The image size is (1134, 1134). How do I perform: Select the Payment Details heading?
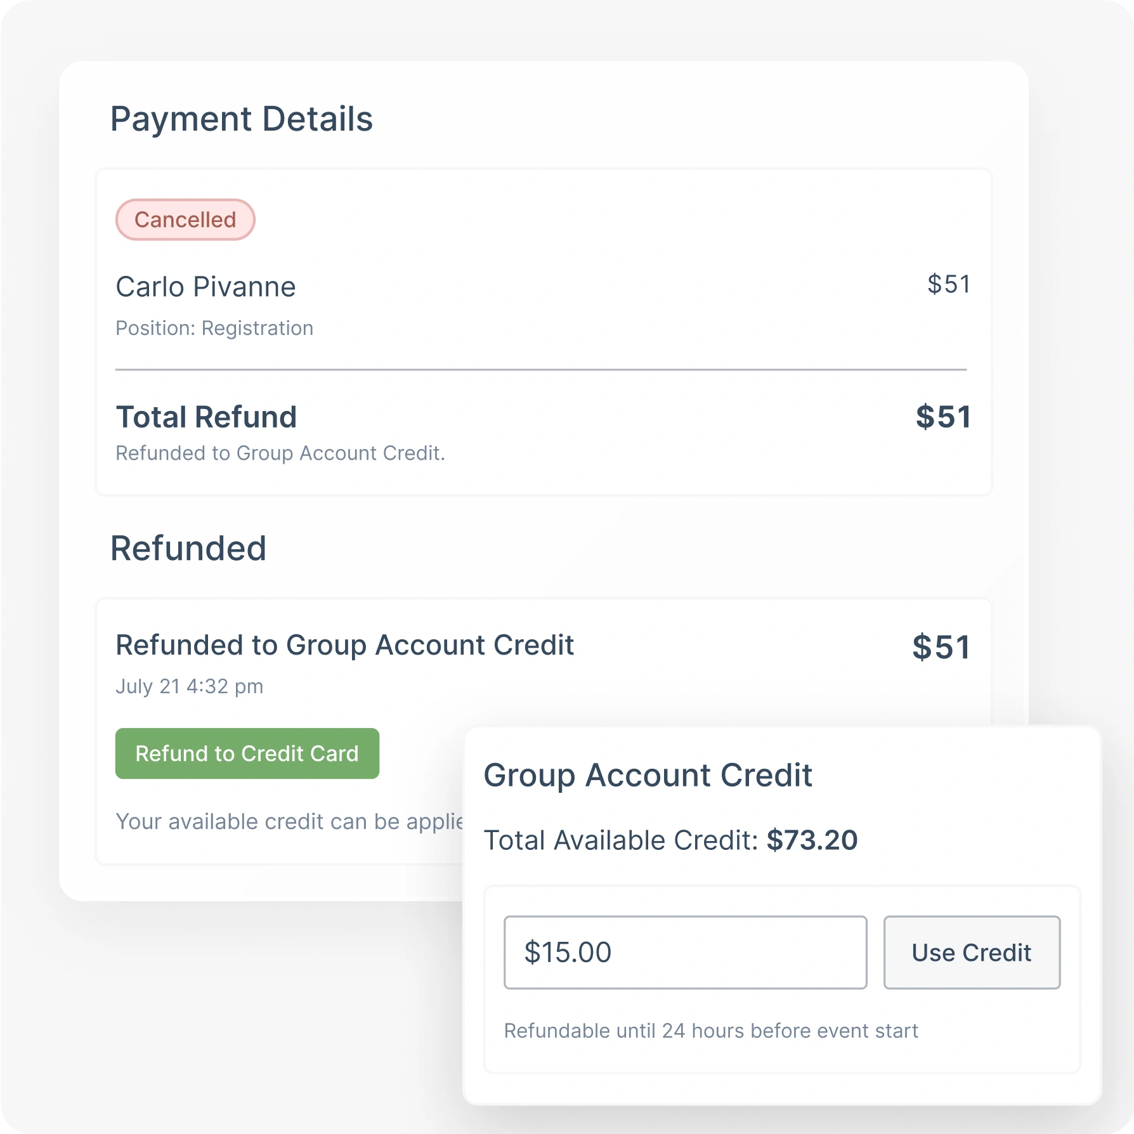pos(242,119)
